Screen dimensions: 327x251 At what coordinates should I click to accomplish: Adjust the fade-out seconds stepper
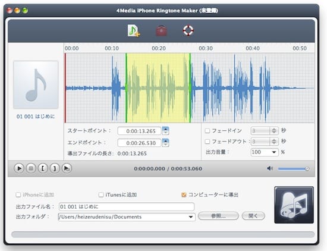point(274,142)
